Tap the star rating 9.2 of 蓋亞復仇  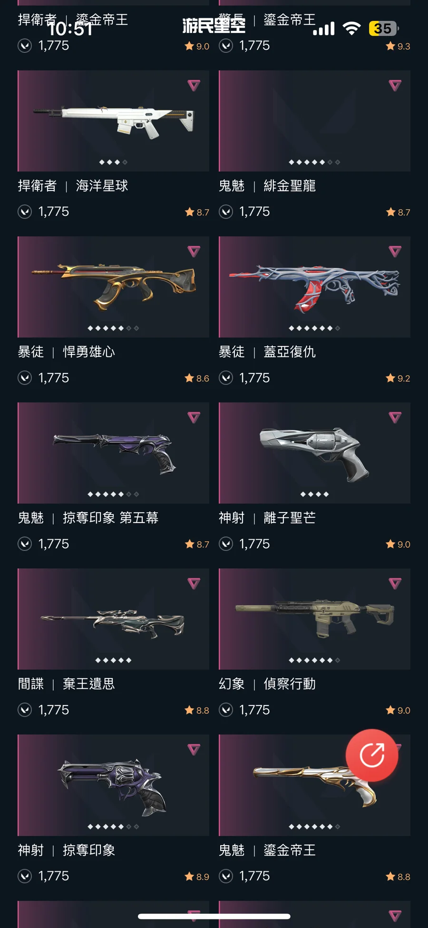(x=398, y=378)
